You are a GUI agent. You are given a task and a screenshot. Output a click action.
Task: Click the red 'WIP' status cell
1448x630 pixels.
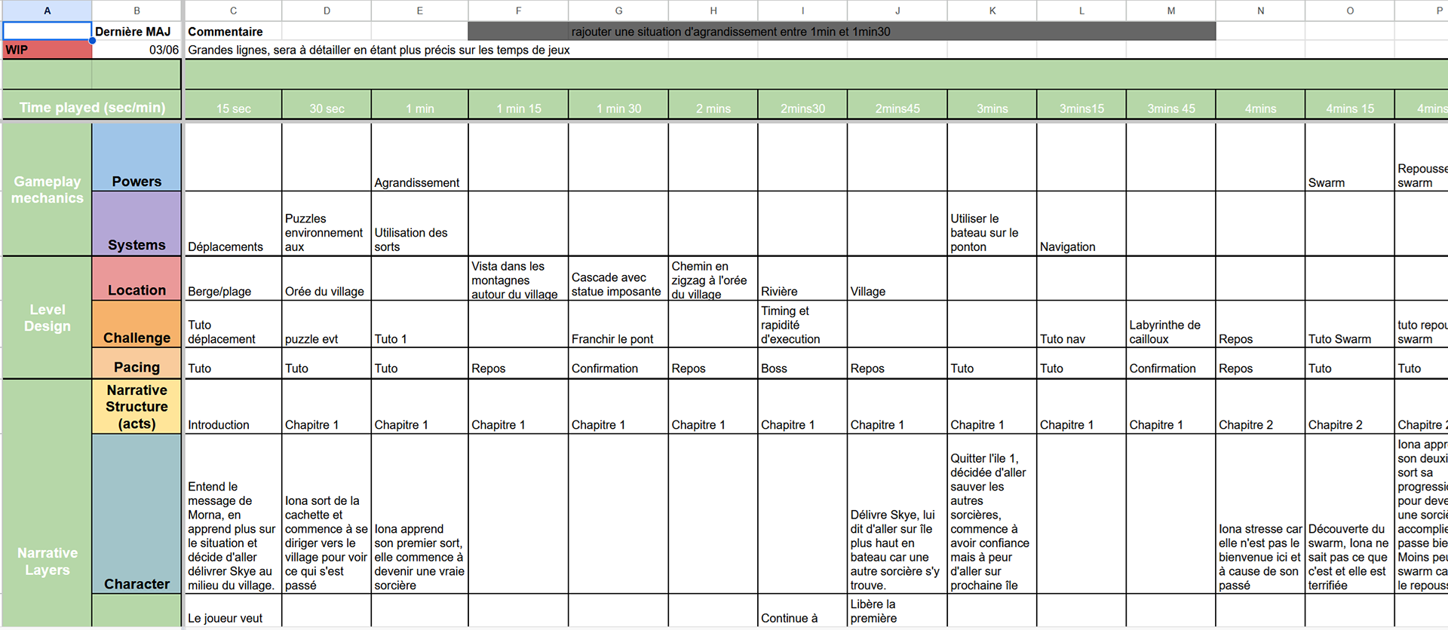[47, 50]
